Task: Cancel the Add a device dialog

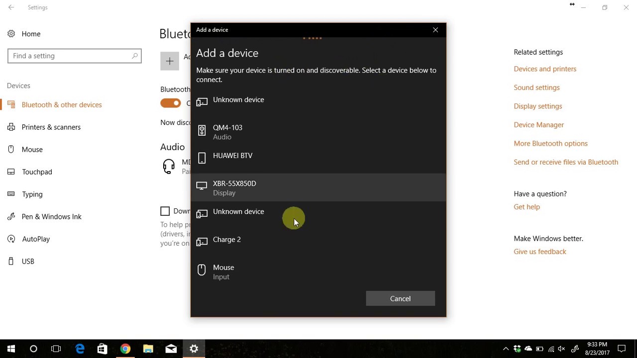Action: pos(400,298)
